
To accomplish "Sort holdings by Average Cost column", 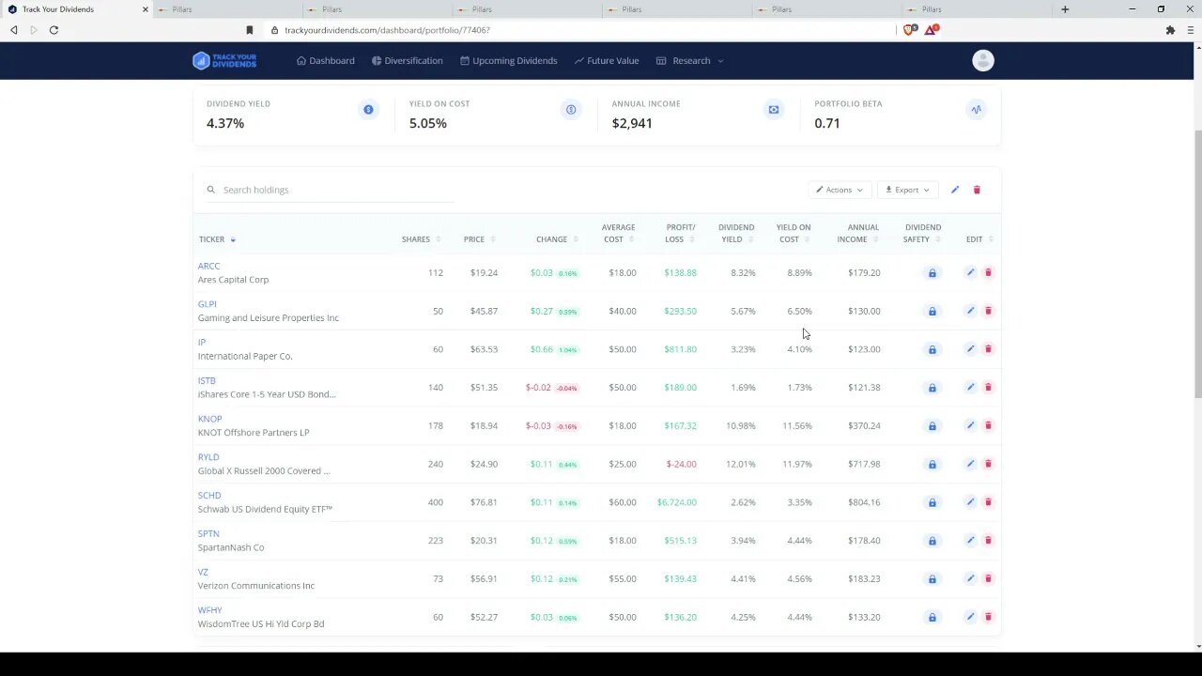I will tap(619, 233).
